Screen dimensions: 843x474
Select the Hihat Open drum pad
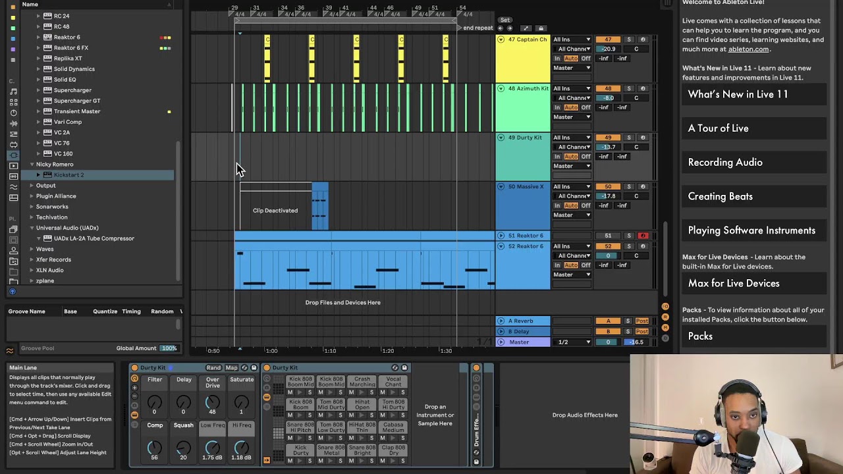click(x=362, y=404)
